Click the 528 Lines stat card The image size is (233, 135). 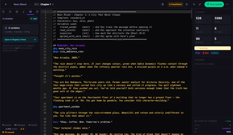pos(203,20)
